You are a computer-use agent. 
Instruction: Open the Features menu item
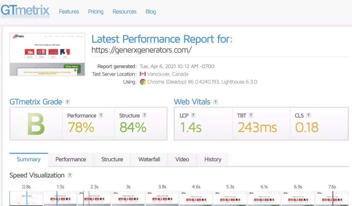pos(69,12)
